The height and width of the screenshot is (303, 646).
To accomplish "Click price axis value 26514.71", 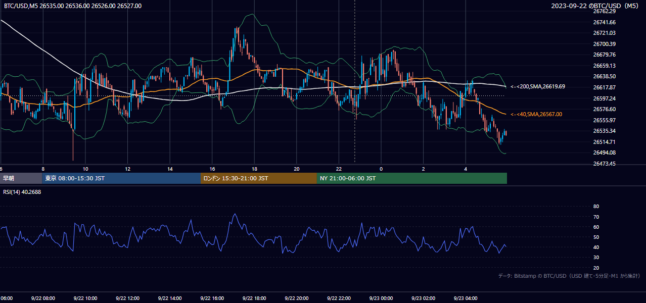I will point(604,142).
